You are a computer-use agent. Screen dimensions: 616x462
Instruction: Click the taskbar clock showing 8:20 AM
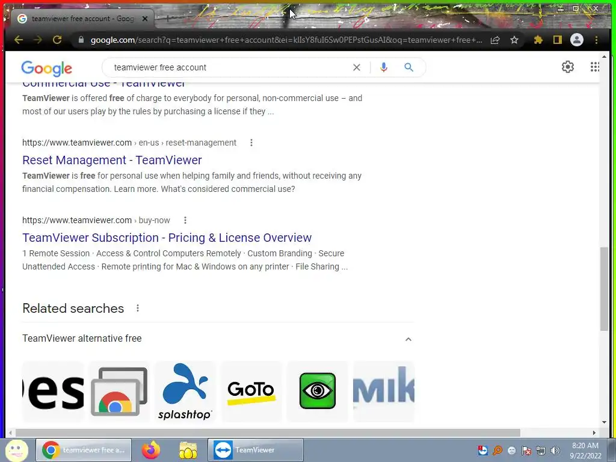click(x=585, y=450)
